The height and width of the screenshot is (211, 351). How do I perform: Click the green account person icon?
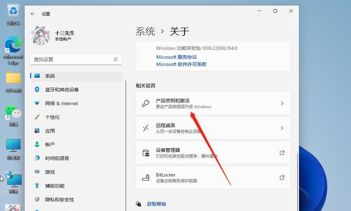tap(37, 144)
